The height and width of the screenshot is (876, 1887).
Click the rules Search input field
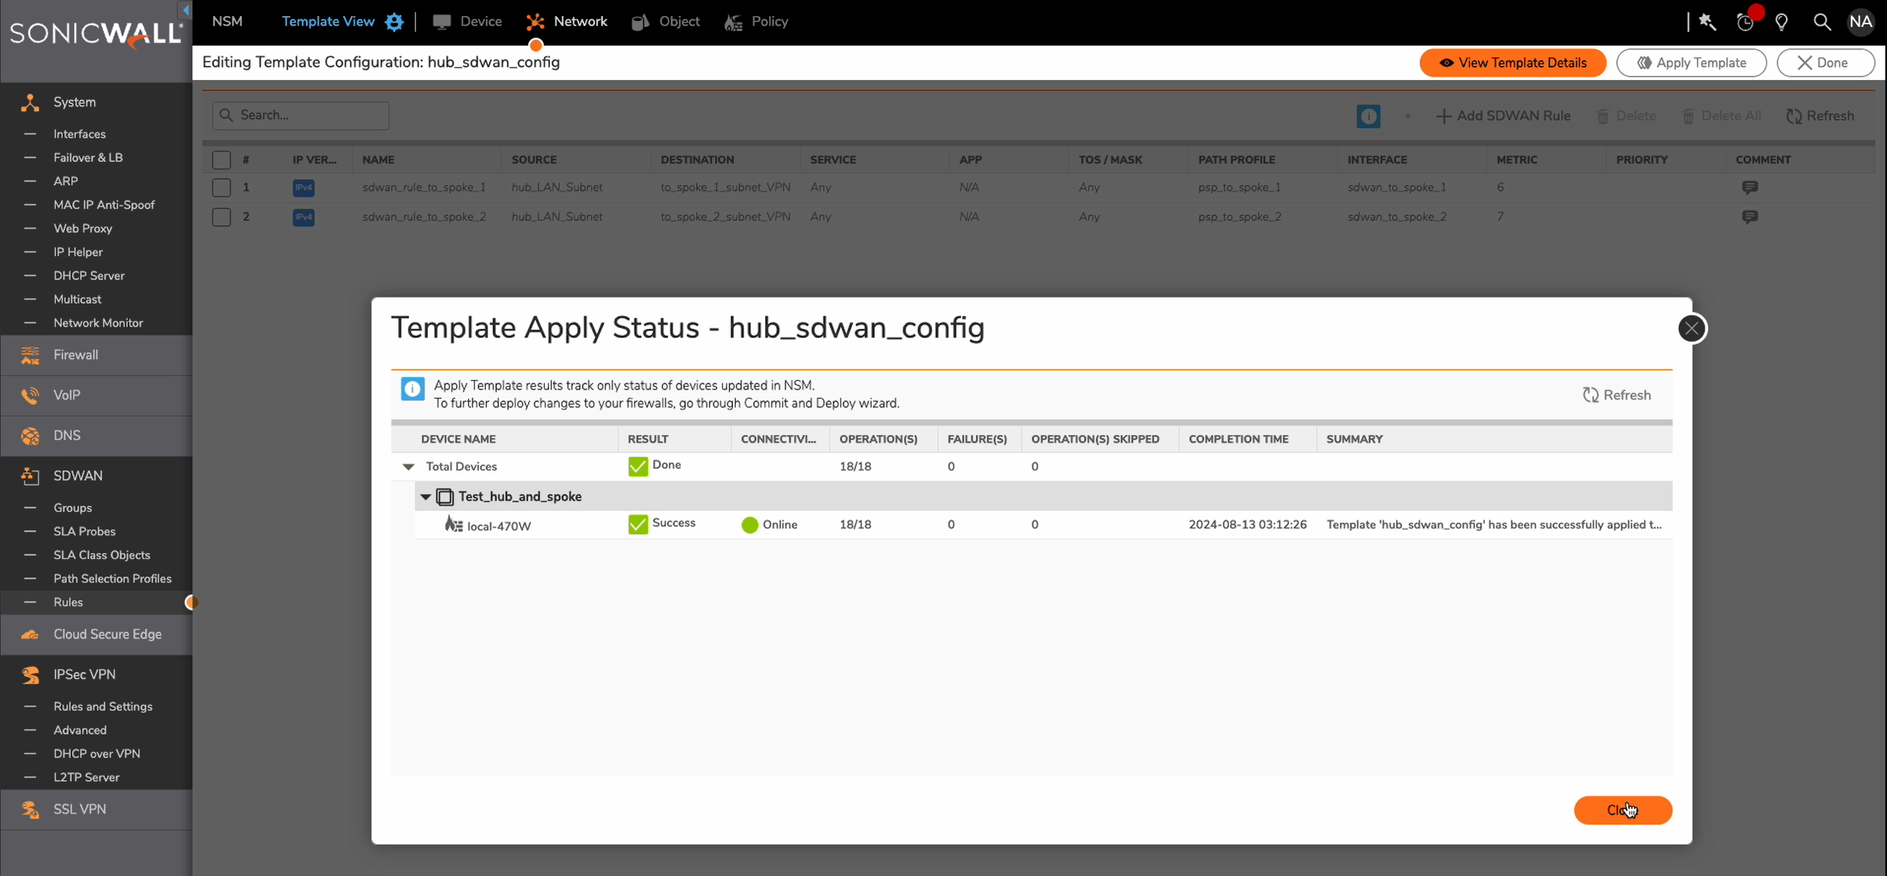coord(300,116)
